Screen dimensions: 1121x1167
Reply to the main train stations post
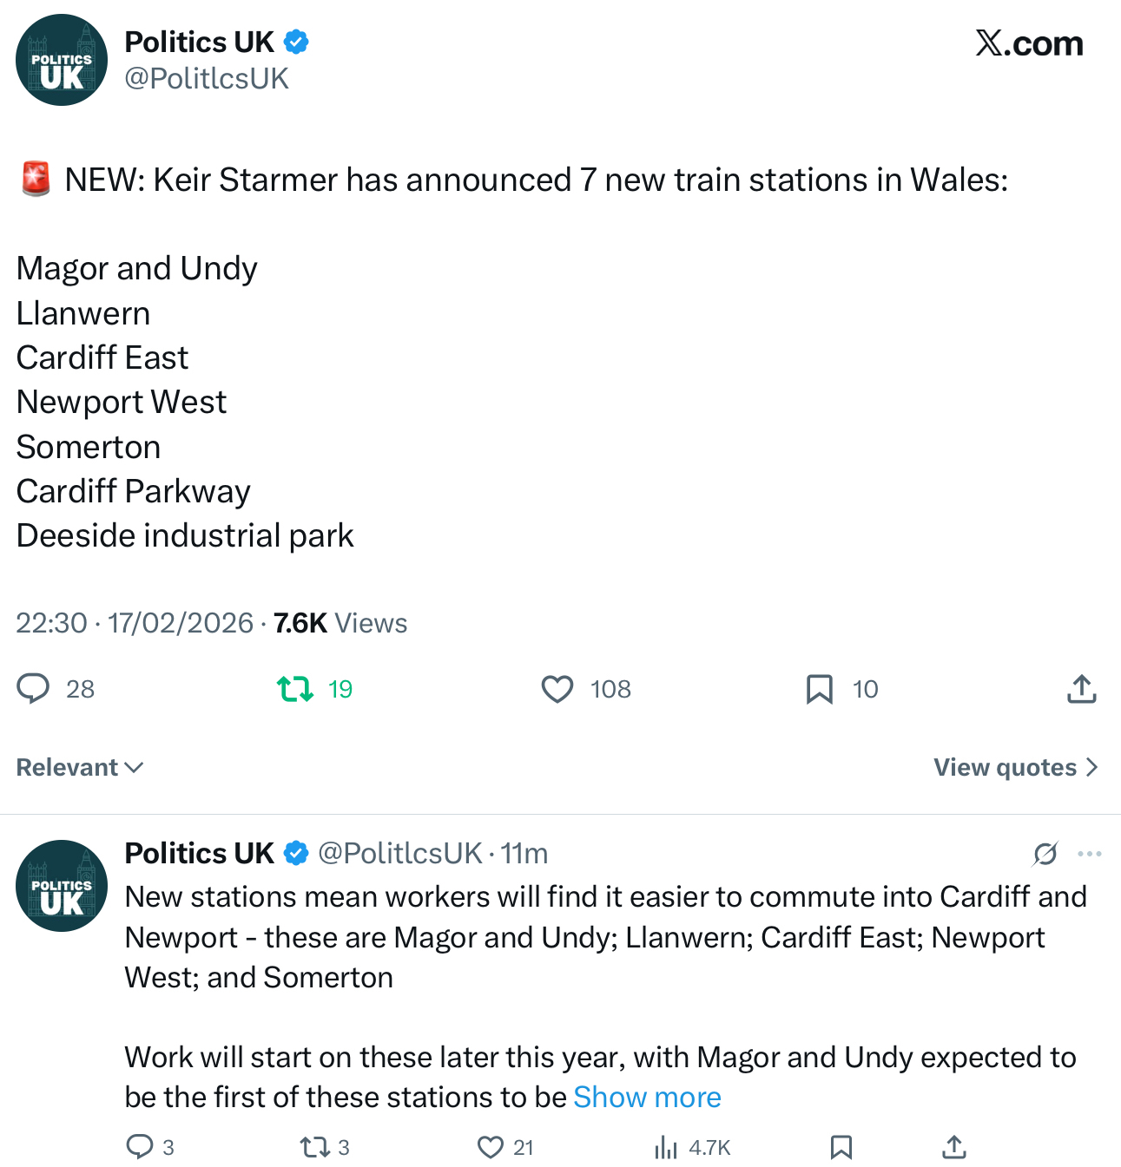(x=34, y=689)
